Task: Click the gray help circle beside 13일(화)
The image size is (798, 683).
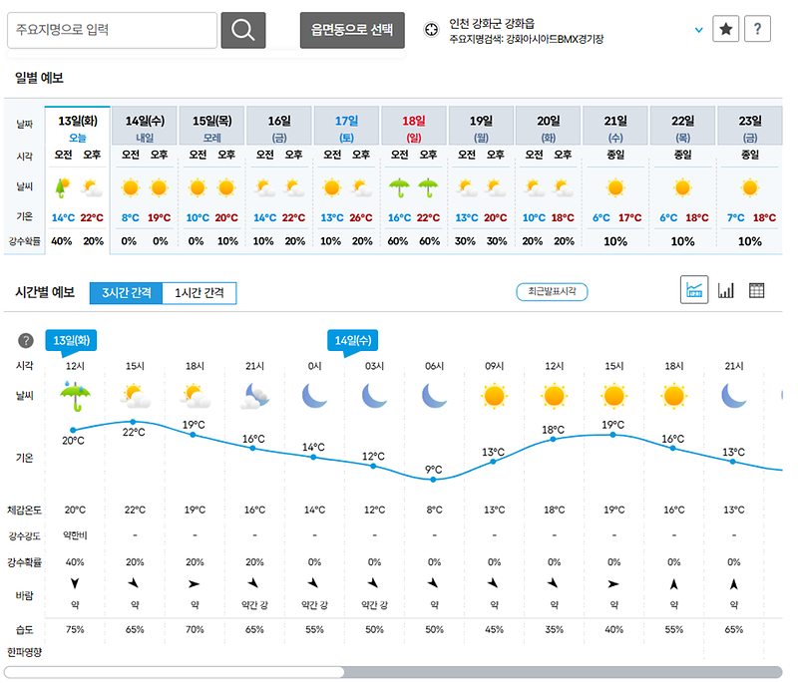Action: pyautogui.click(x=26, y=340)
